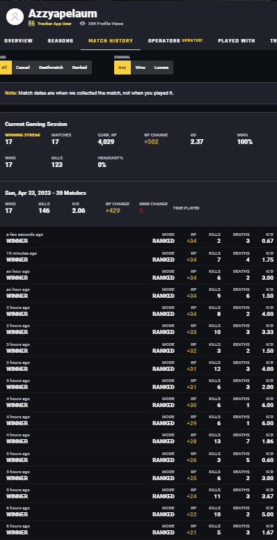Screen dimensions: 277x540
Task: Click the +32 RP match row
Action: click(138, 347)
